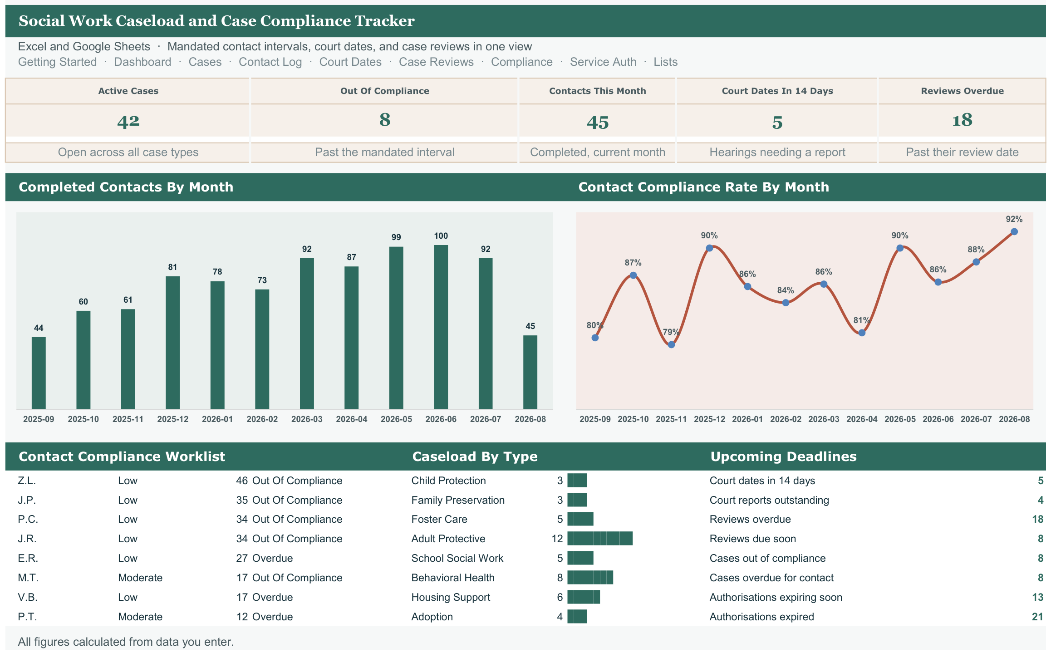Viewport: 1051px width, 653px height.
Task: Click the 2026-06 bar showing 100
Action: pyautogui.click(x=441, y=327)
